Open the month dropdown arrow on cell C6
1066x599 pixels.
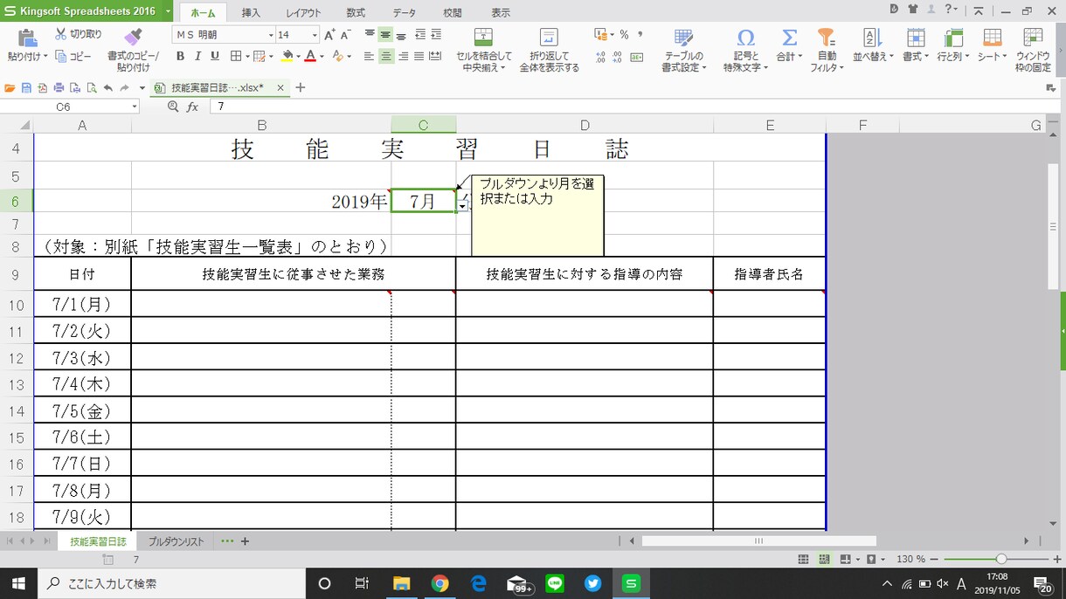(x=463, y=205)
